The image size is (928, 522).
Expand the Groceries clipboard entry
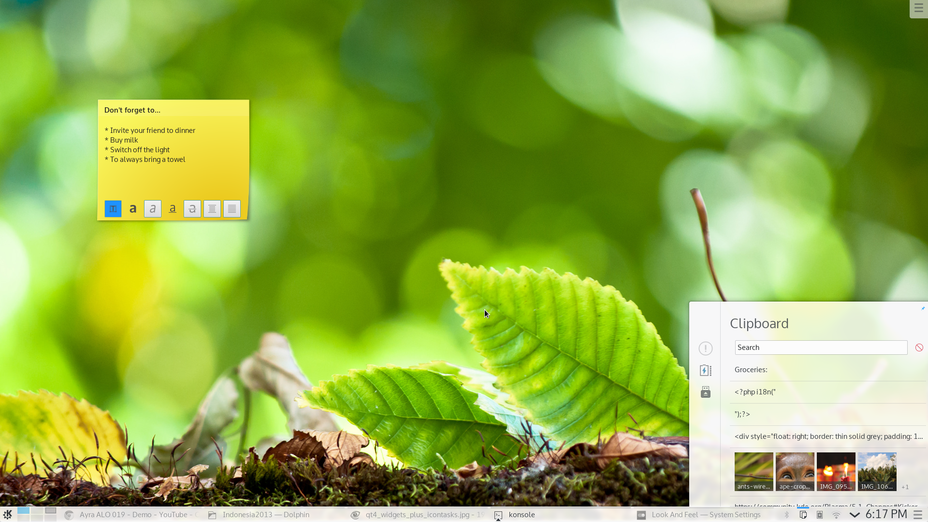coord(822,369)
